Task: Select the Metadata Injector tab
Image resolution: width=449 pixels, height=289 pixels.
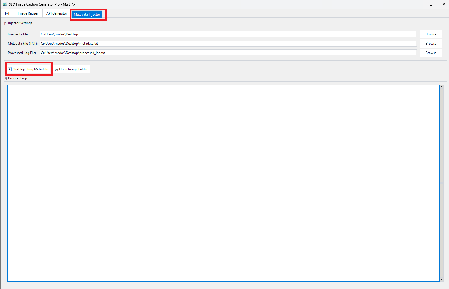Action: tap(87, 15)
